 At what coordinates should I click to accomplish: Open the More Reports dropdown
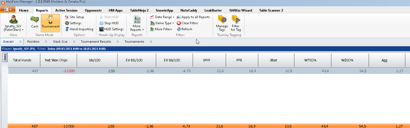tap(137, 23)
